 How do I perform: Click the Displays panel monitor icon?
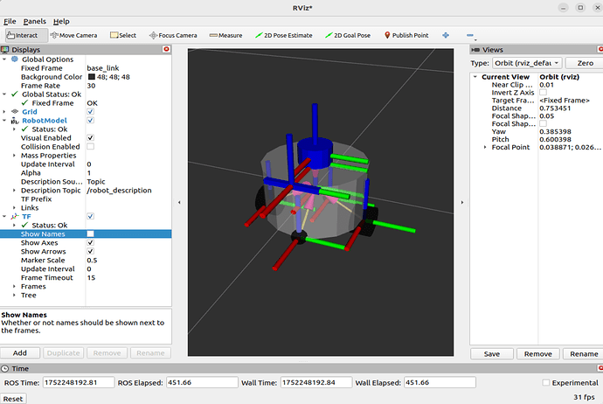5,49
